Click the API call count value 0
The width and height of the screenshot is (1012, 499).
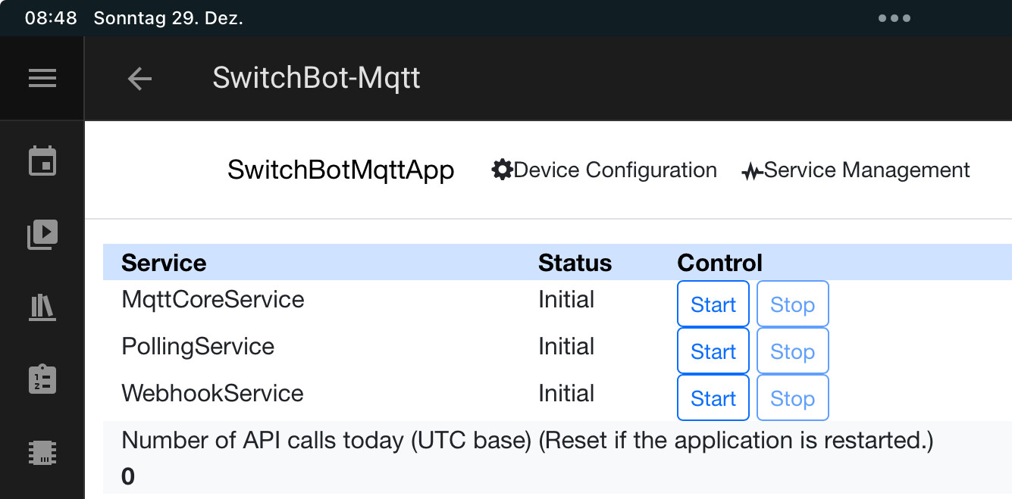[128, 476]
